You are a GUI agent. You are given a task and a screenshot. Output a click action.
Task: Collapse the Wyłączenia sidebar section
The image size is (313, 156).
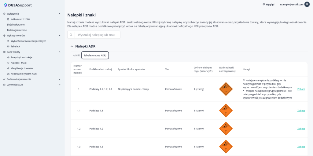(x=60, y=14)
